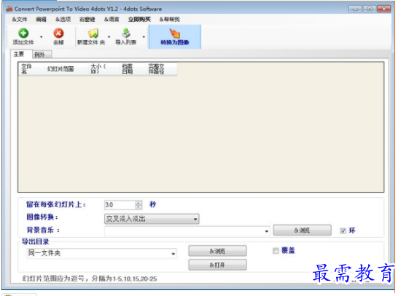Open the Right-click (右密键) menu
This screenshot has height=296, width=401.
pos(87,20)
